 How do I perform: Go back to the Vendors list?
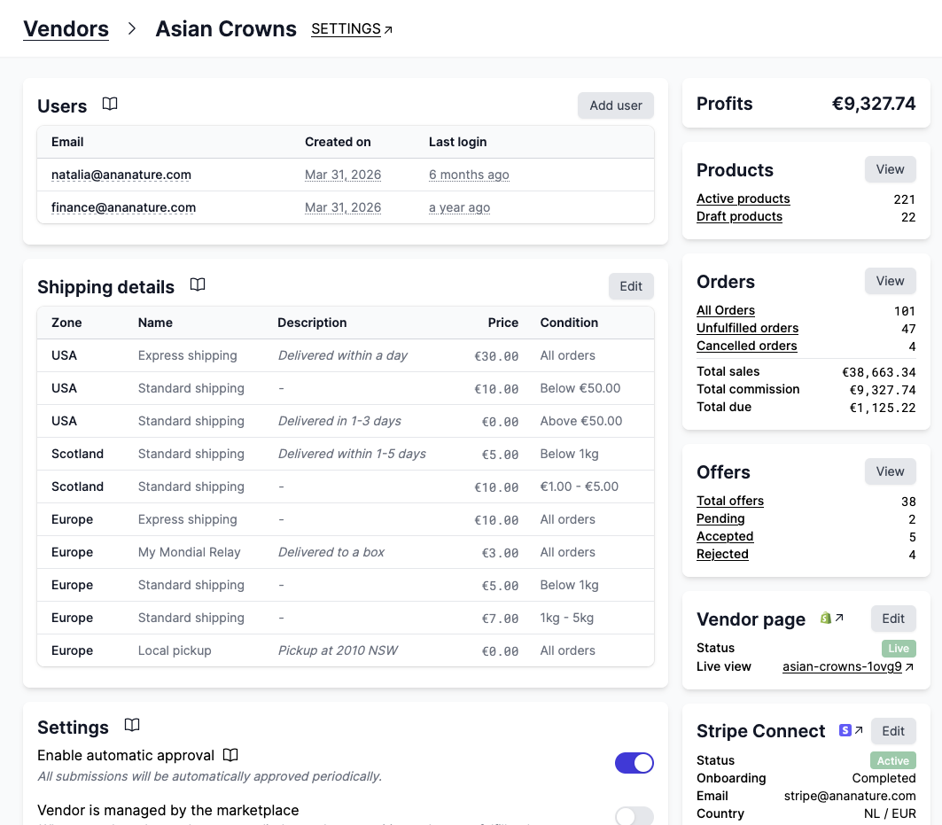[66, 29]
